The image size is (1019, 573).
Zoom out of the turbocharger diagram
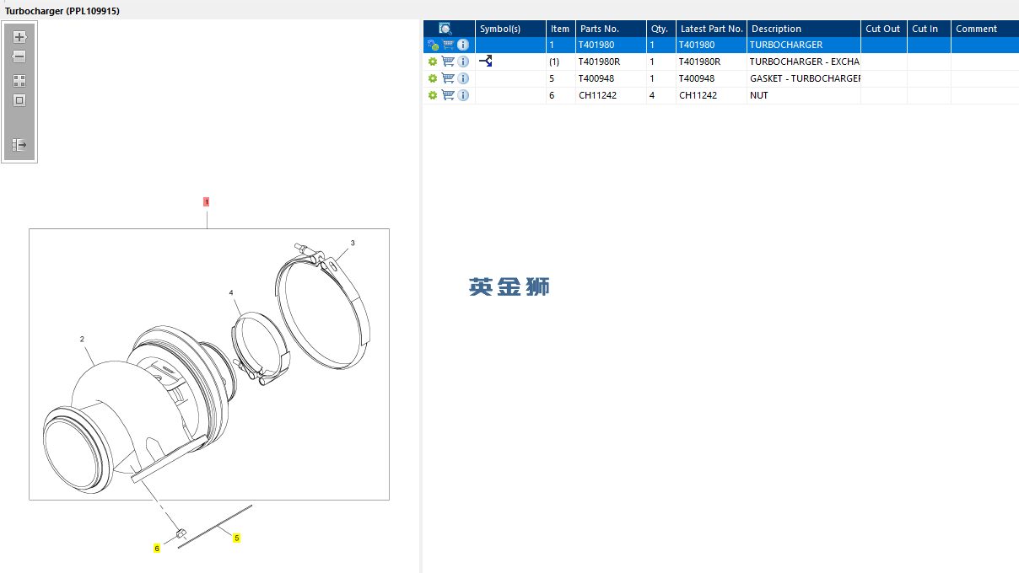[x=19, y=57]
